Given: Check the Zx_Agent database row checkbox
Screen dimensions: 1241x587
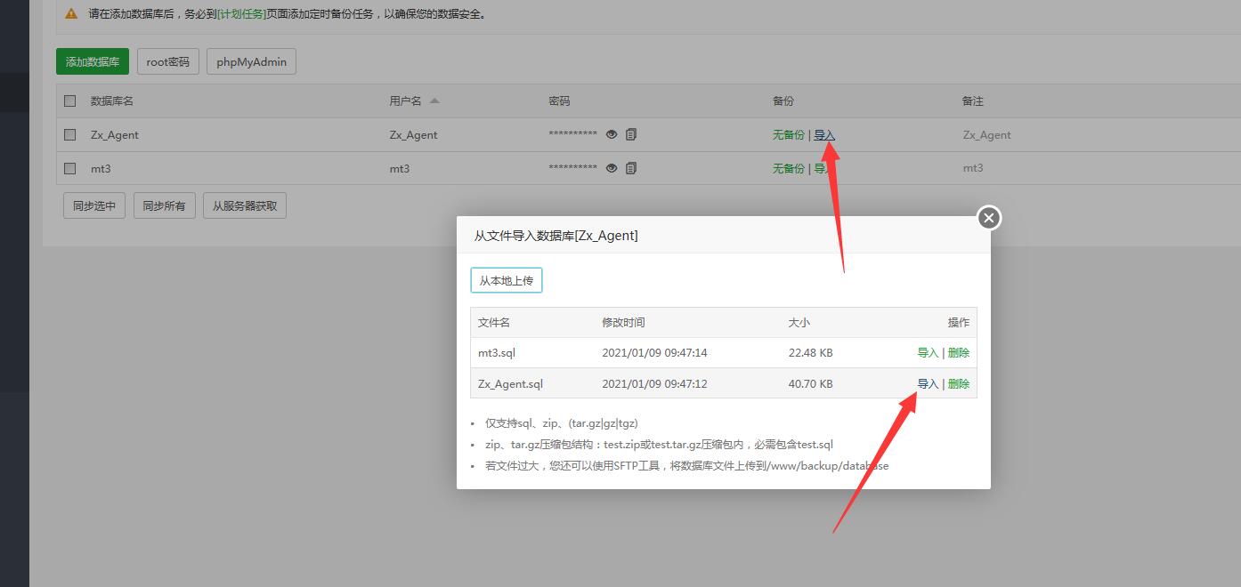Looking at the screenshot, I should click(x=70, y=135).
